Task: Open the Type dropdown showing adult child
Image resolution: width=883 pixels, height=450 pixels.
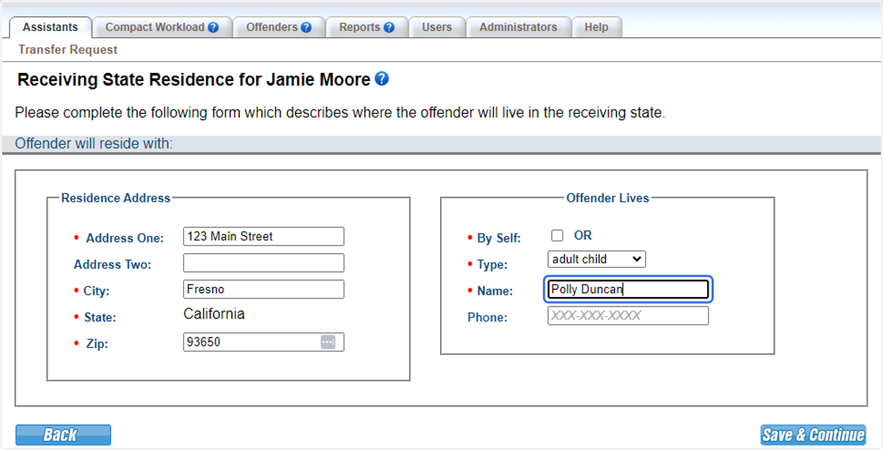Action: tap(597, 259)
